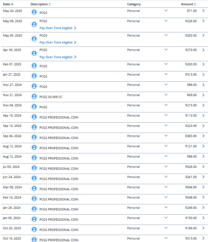Sort by the Amount column header
208x242 pixels.
pos(189,4)
